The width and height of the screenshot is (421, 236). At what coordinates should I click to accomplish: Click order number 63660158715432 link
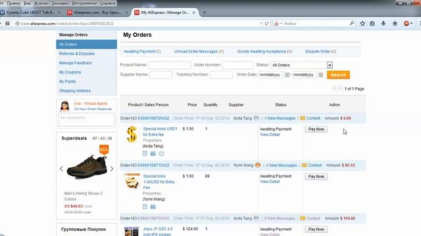coord(153,165)
